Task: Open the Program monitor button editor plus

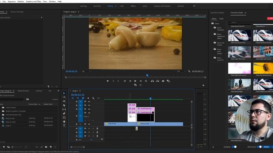Action: click(203, 85)
